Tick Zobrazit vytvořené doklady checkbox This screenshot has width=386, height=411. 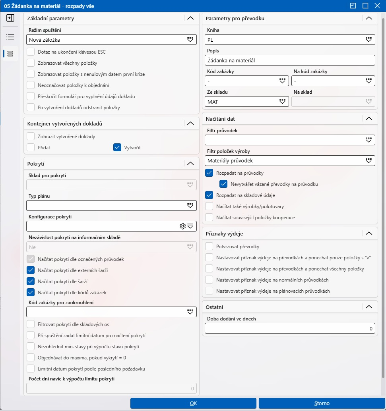point(31,136)
